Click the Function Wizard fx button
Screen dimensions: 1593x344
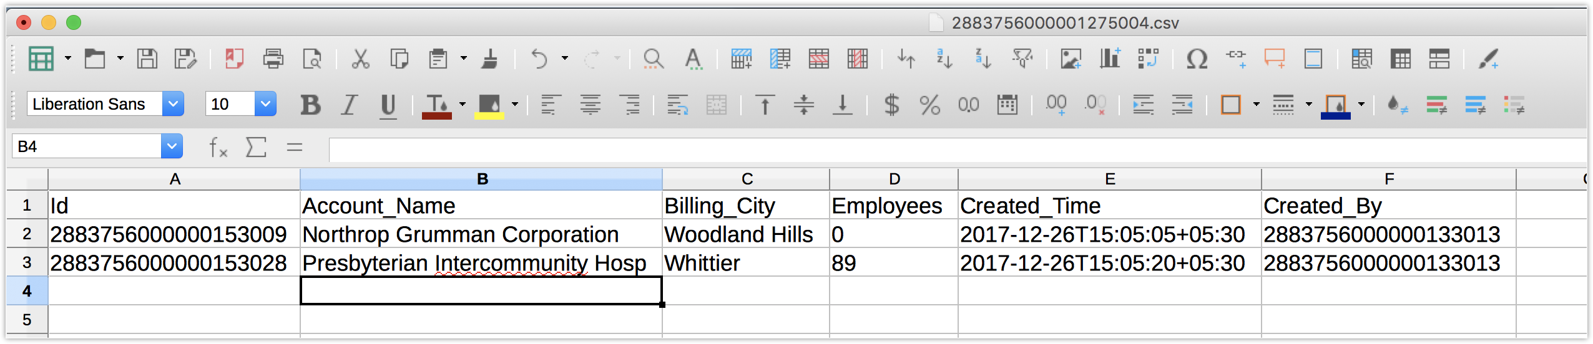(218, 147)
